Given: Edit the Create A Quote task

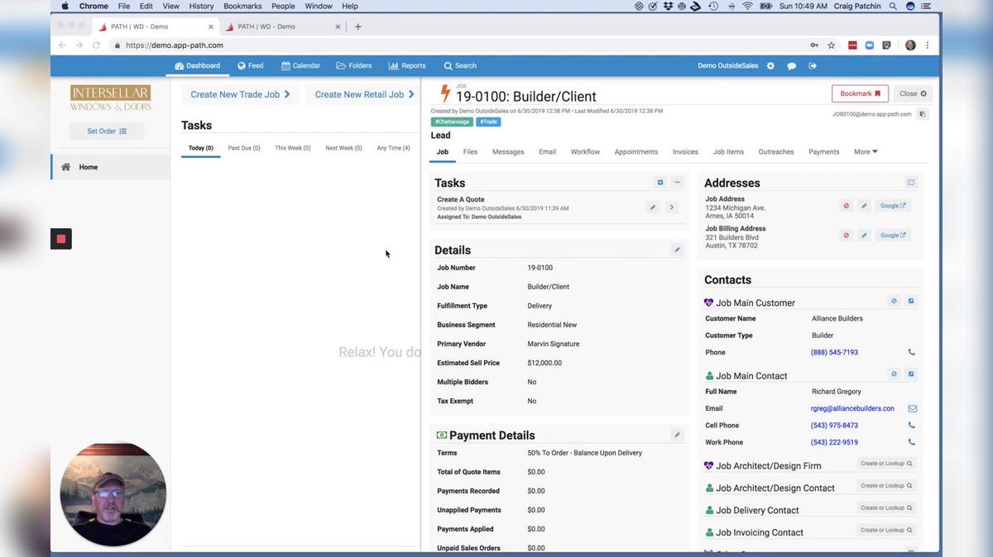Looking at the screenshot, I should (653, 207).
